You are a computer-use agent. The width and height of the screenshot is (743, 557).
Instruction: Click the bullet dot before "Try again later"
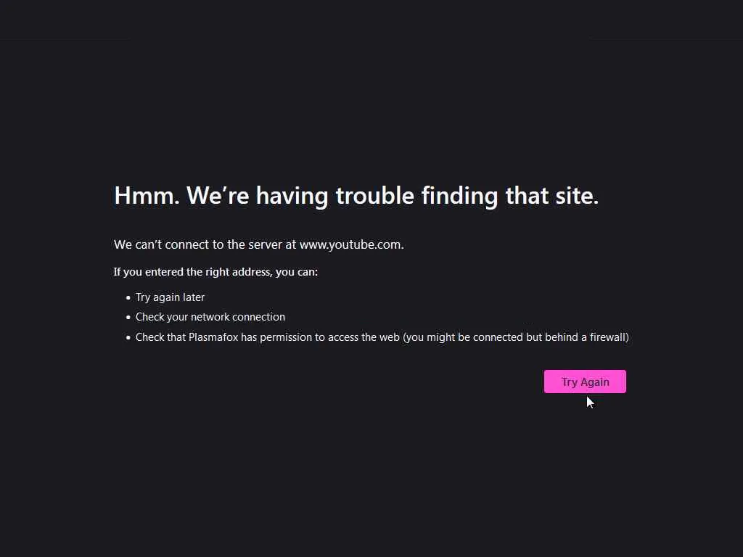pyautogui.click(x=128, y=298)
